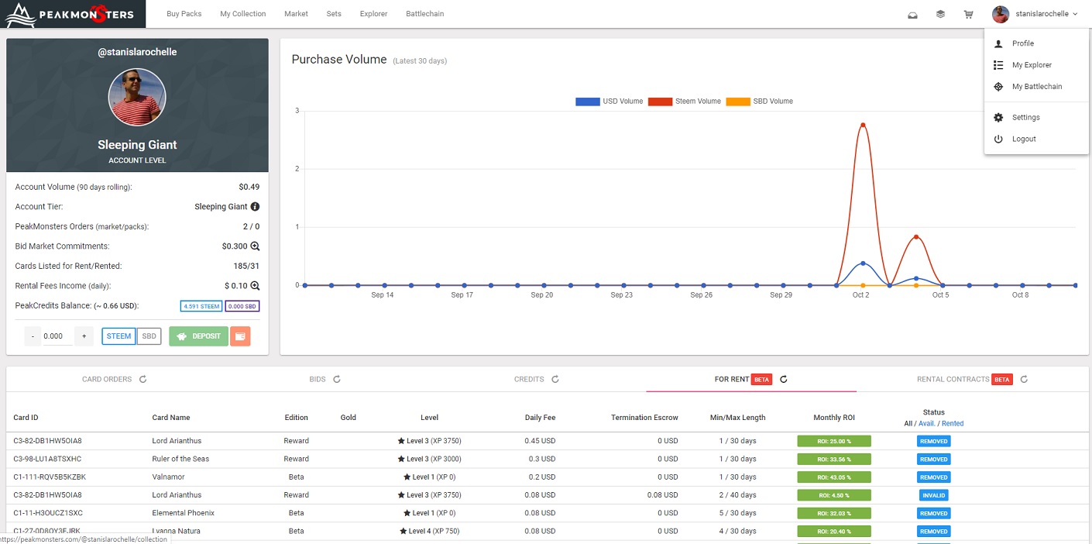Toggle USD Volume legend series
Screen dimensions: 1092x544
point(610,102)
